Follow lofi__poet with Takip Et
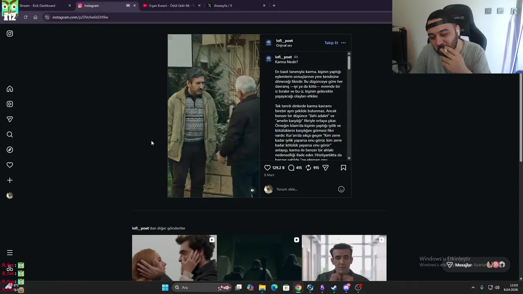 coord(331,43)
